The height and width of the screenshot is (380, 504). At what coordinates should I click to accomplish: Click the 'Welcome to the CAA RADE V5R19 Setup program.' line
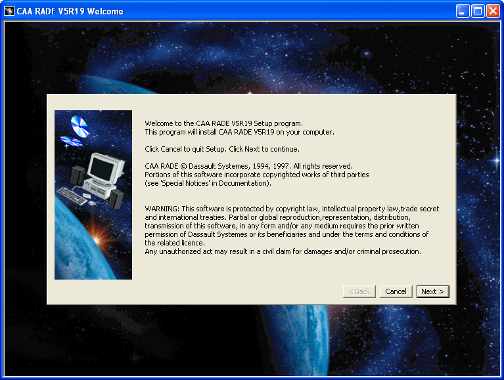223,123
